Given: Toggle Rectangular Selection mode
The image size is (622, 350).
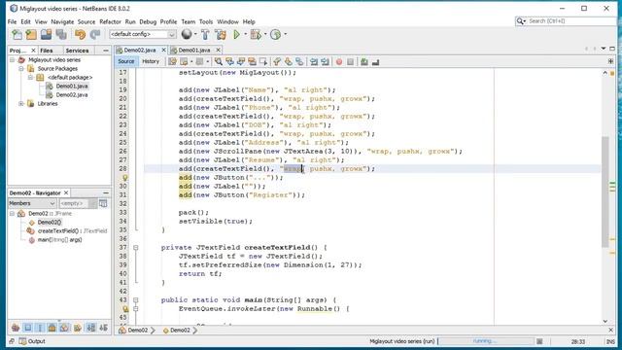Looking at the screenshot, I should tap(263, 61).
